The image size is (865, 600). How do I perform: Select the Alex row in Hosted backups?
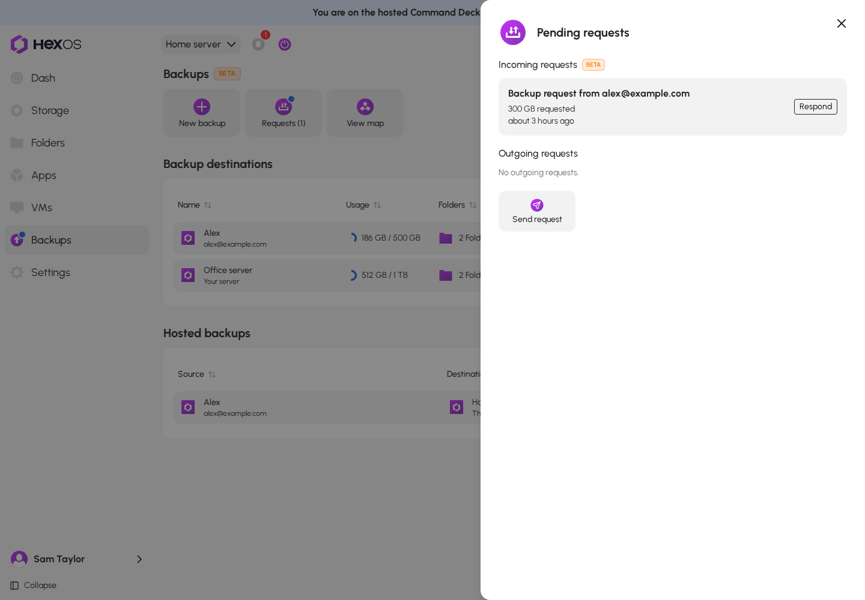pyautogui.click(x=327, y=407)
